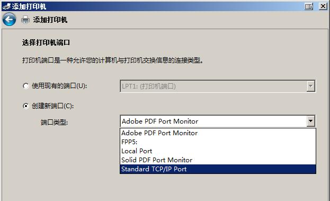330x201 pixels.
Task: Open the LPT1 existing port dropdown arrow
Action: pos(310,86)
